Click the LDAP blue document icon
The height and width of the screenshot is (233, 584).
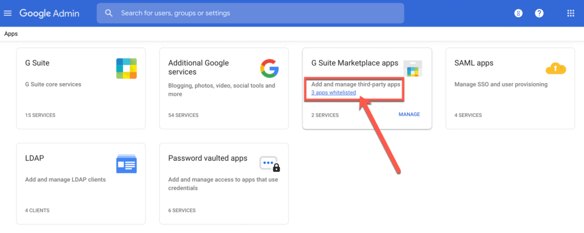pyautogui.click(x=126, y=164)
